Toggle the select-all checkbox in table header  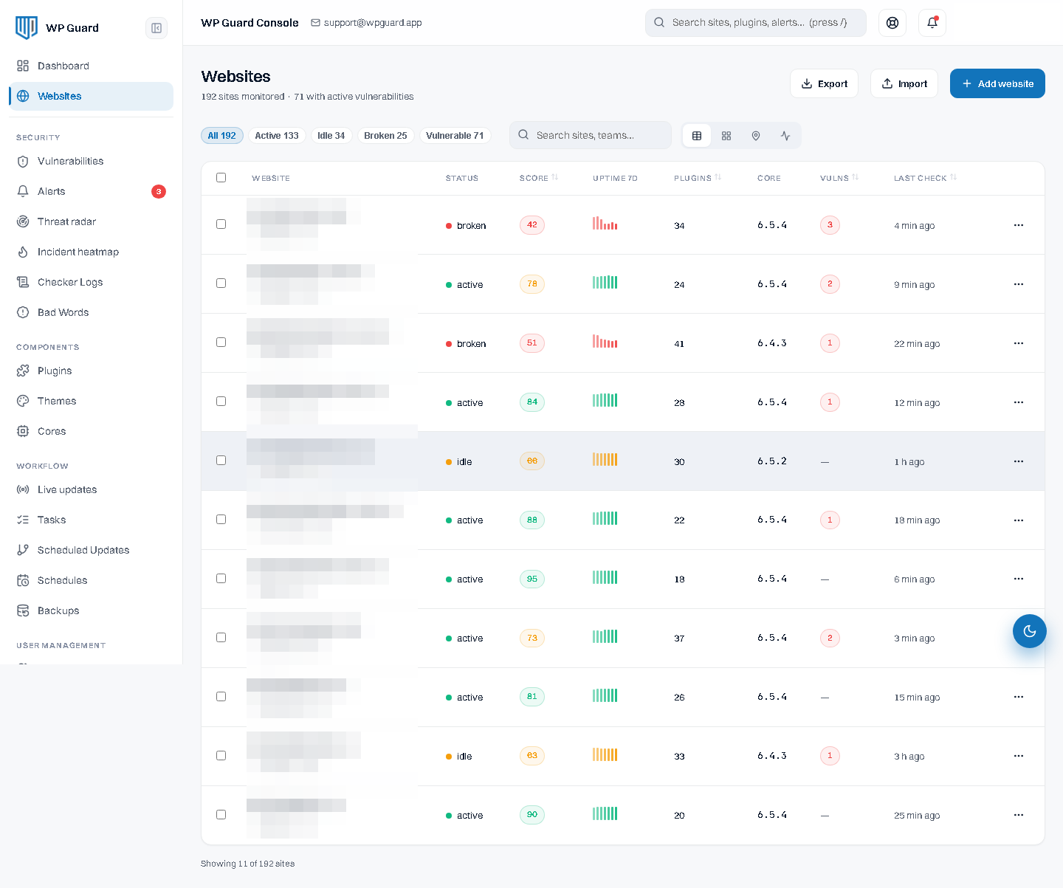[x=221, y=177]
